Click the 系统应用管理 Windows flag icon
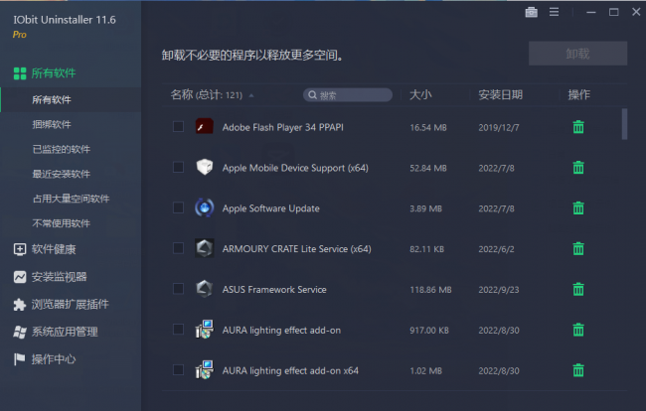646x411 pixels. point(20,332)
